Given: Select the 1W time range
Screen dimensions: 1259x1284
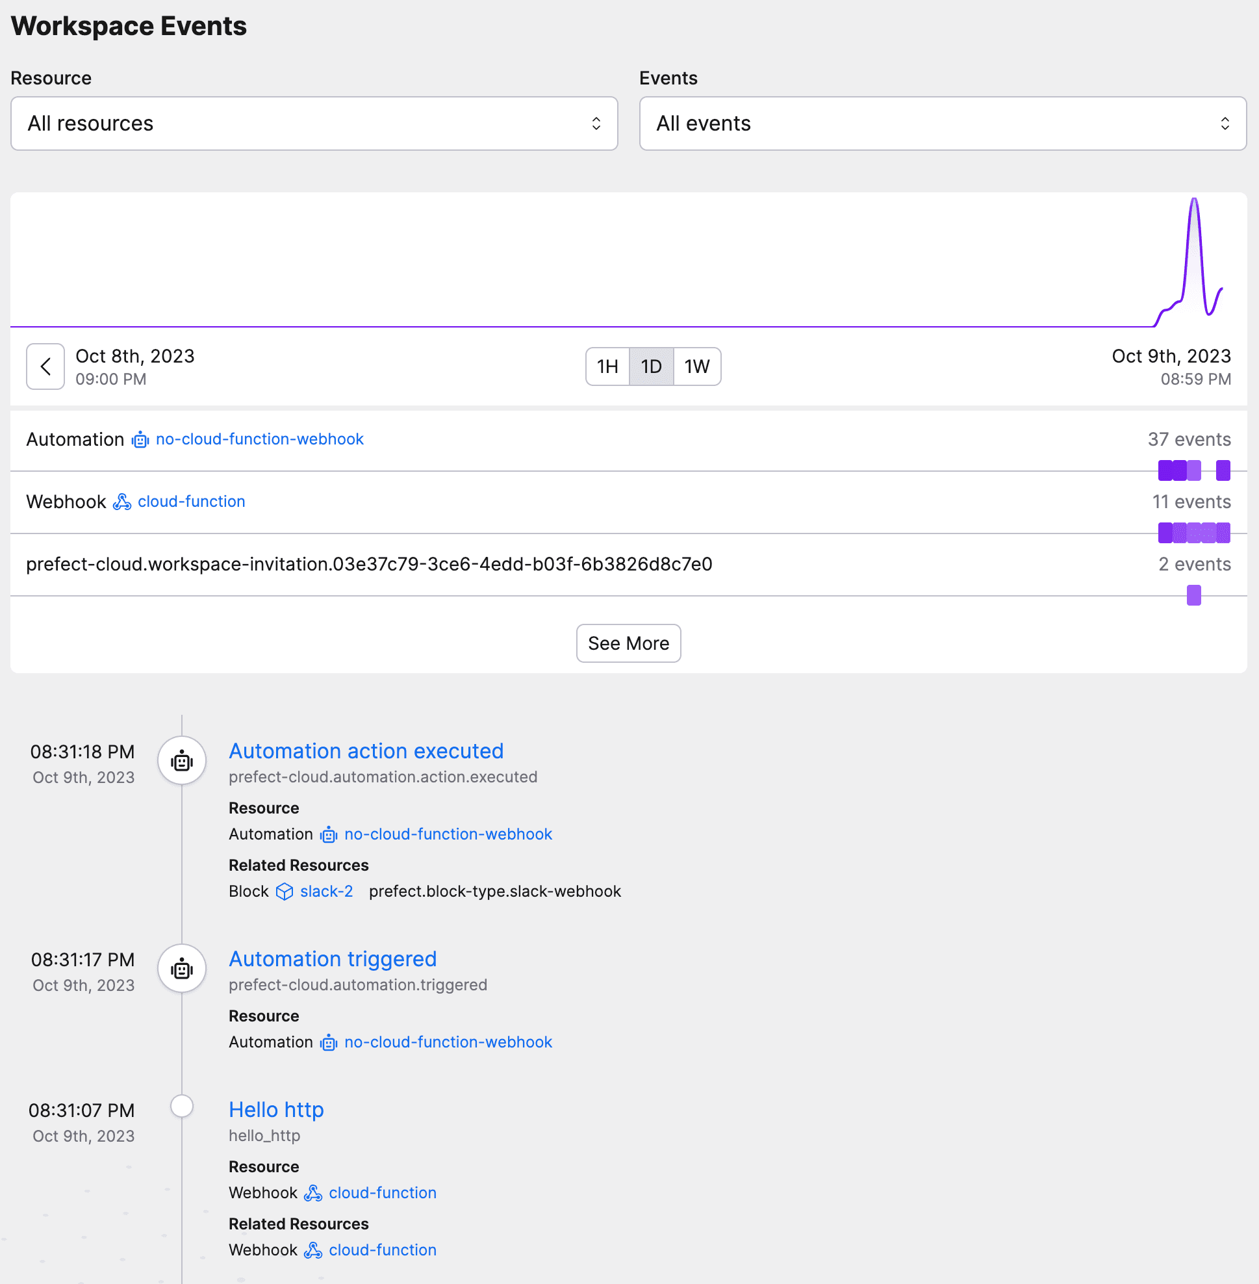Looking at the screenshot, I should pyautogui.click(x=696, y=366).
